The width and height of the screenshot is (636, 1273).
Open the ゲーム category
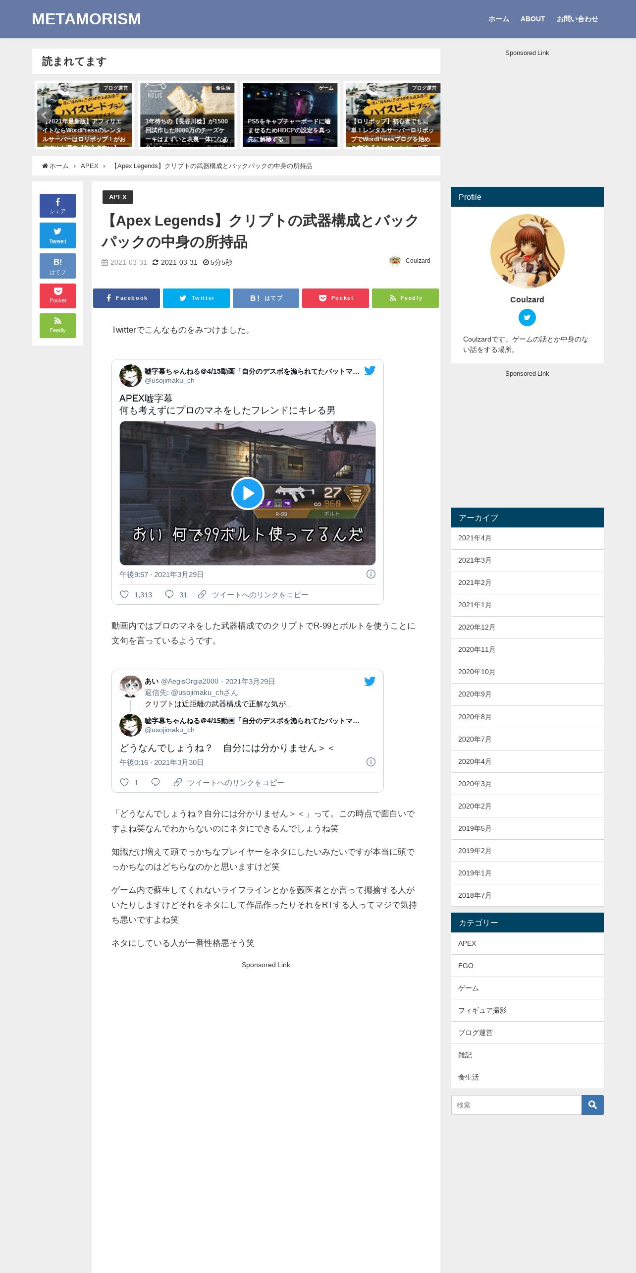pos(527,988)
